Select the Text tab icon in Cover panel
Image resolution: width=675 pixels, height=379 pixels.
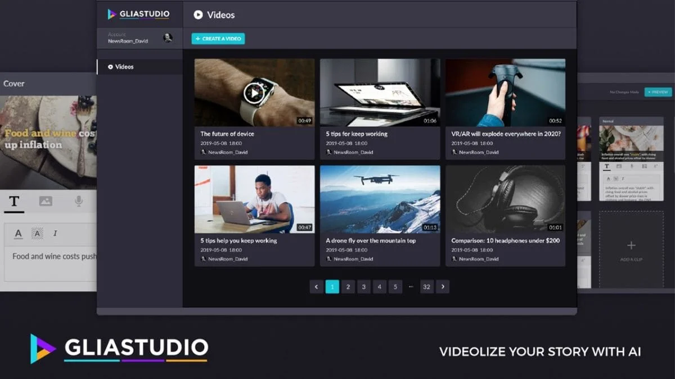point(14,202)
